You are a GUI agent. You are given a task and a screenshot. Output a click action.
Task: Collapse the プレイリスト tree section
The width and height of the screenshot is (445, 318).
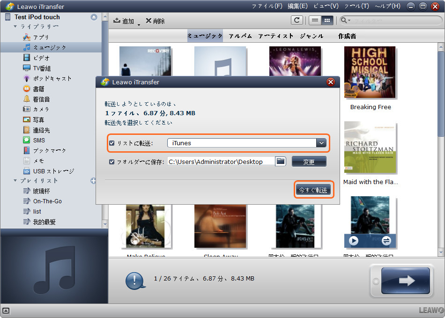point(15,181)
